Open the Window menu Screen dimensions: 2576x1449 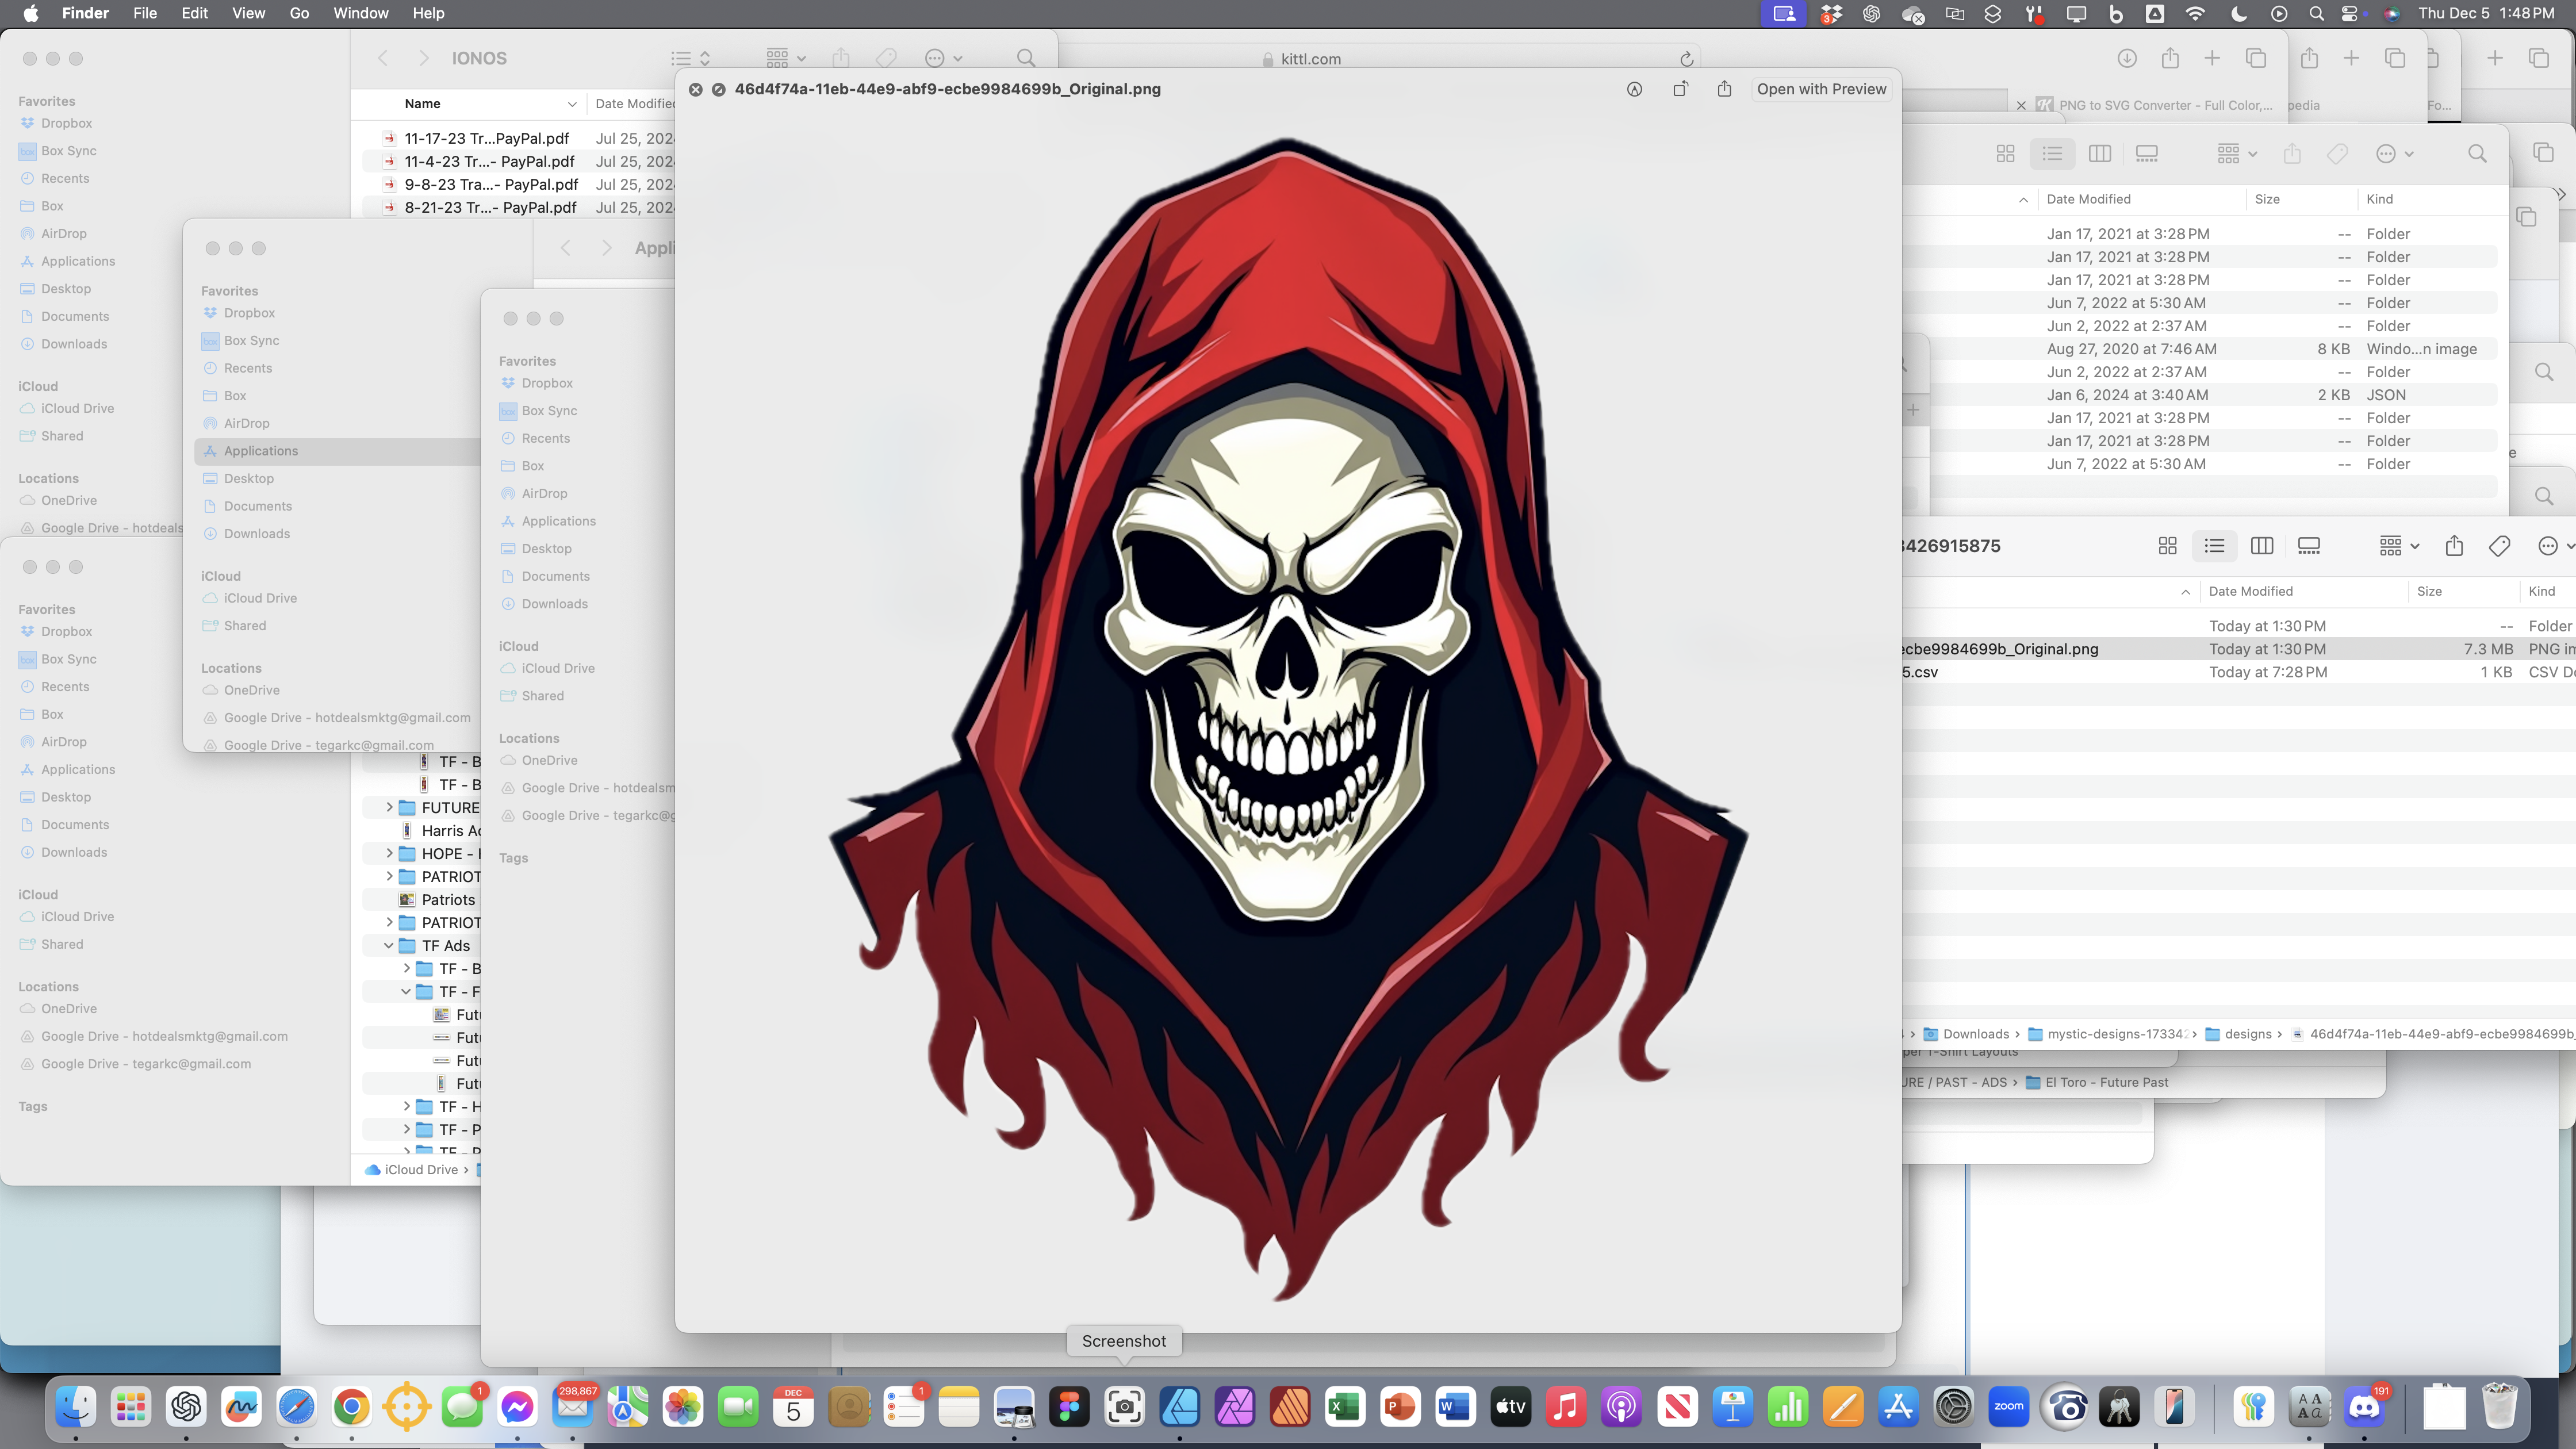point(360,13)
